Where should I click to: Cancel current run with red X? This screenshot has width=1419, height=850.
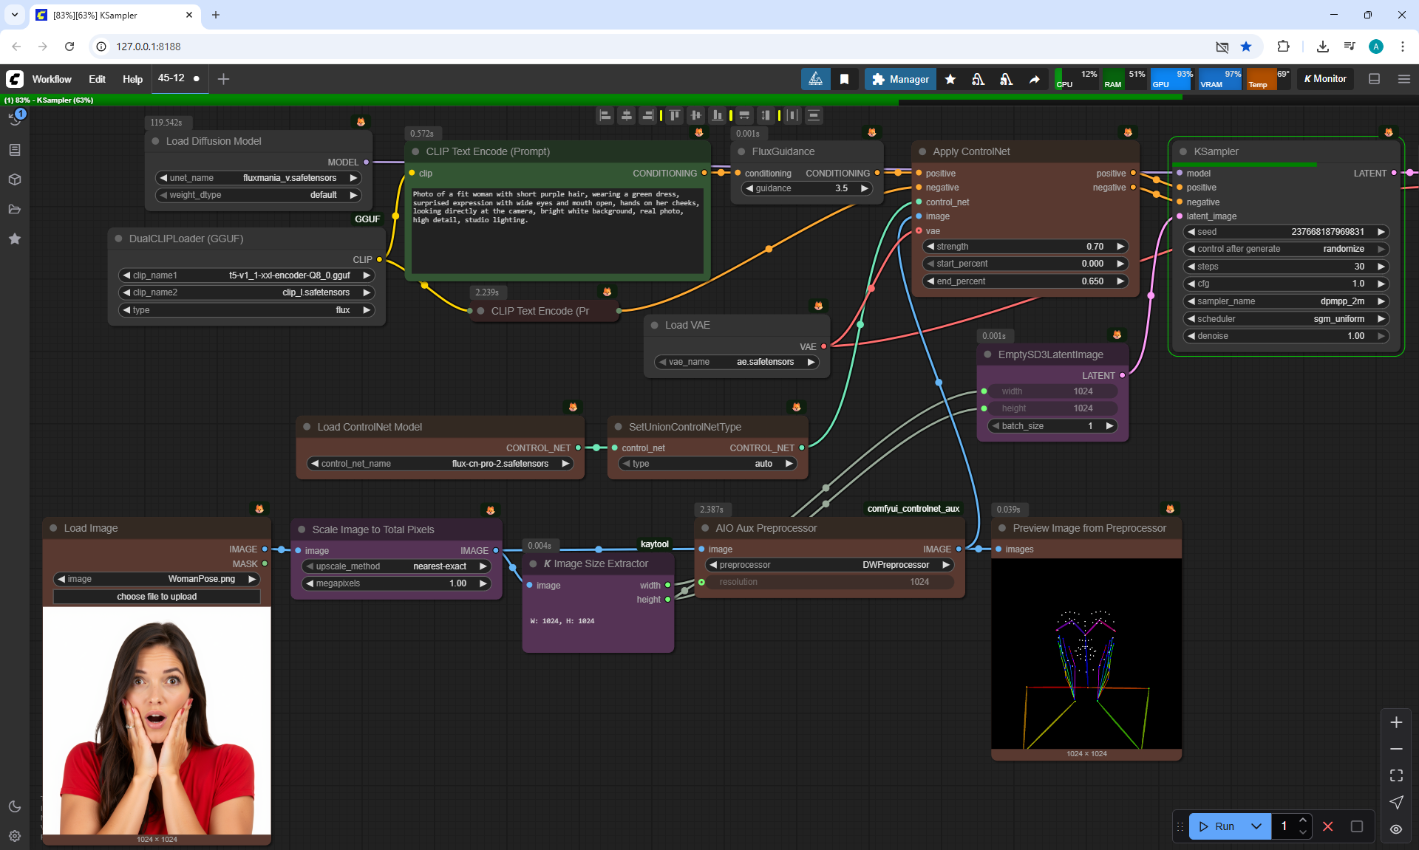click(1327, 826)
